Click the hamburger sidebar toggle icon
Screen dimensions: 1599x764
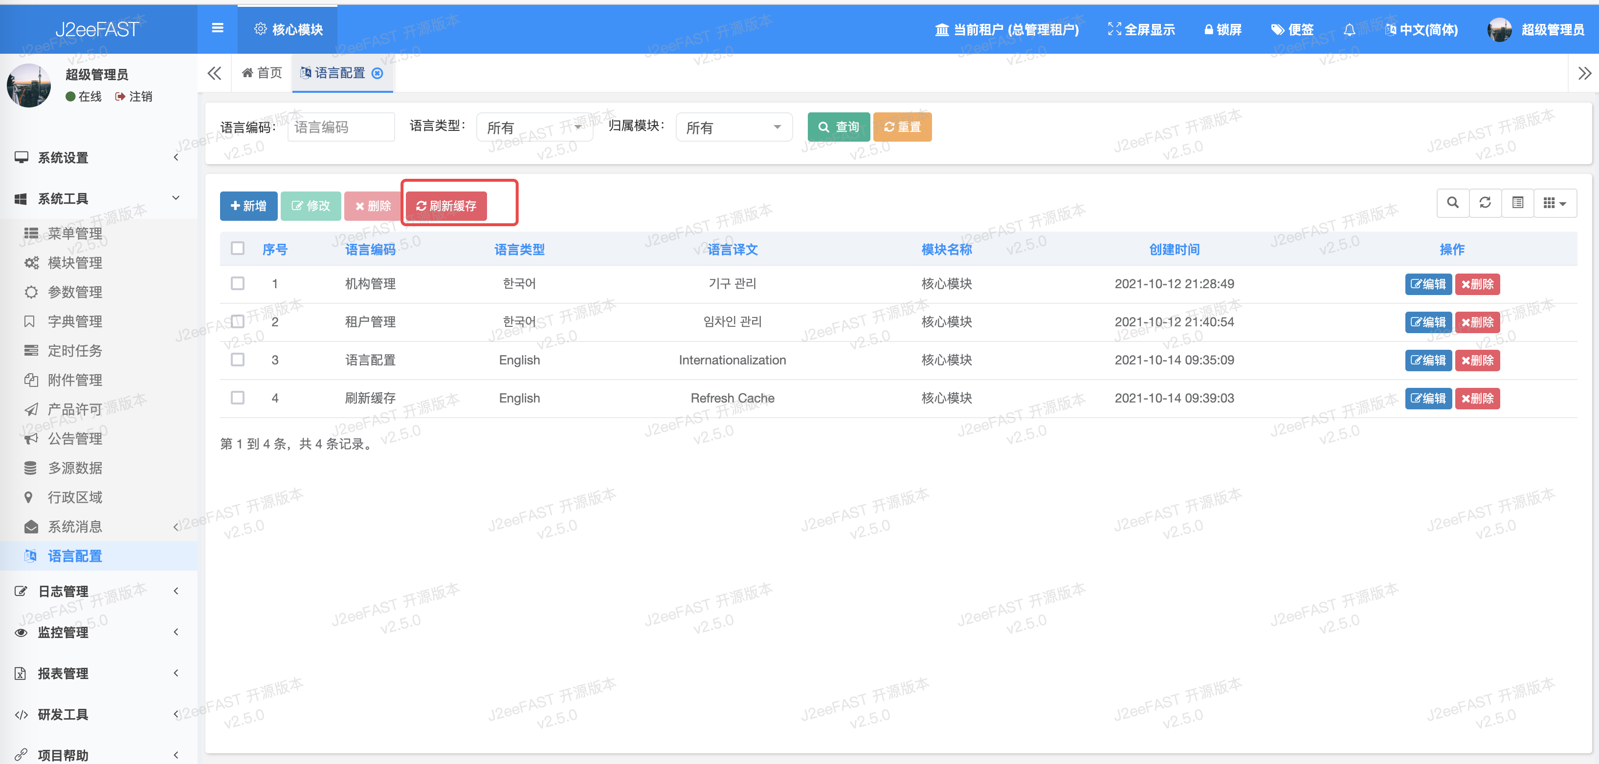point(217,28)
